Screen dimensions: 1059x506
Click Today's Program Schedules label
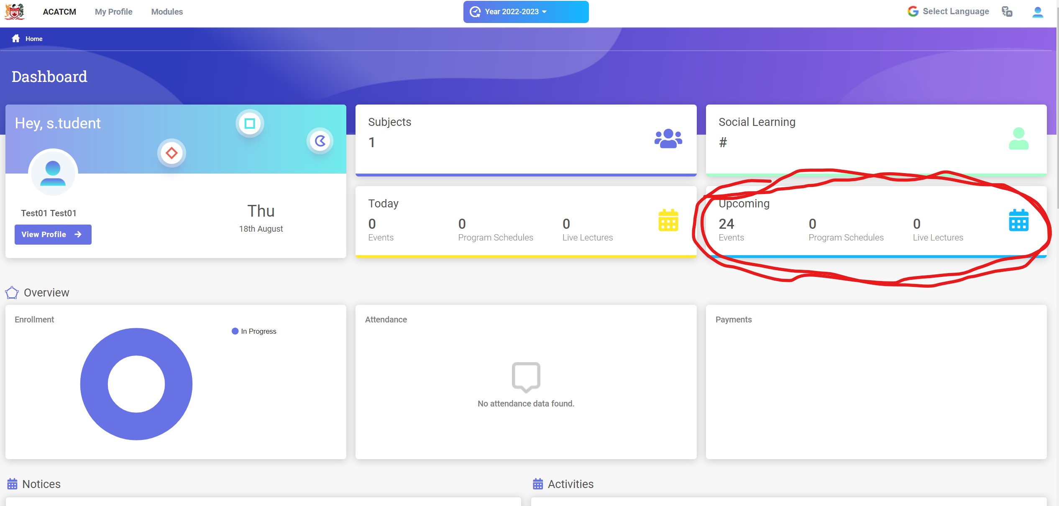coord(495,238)
